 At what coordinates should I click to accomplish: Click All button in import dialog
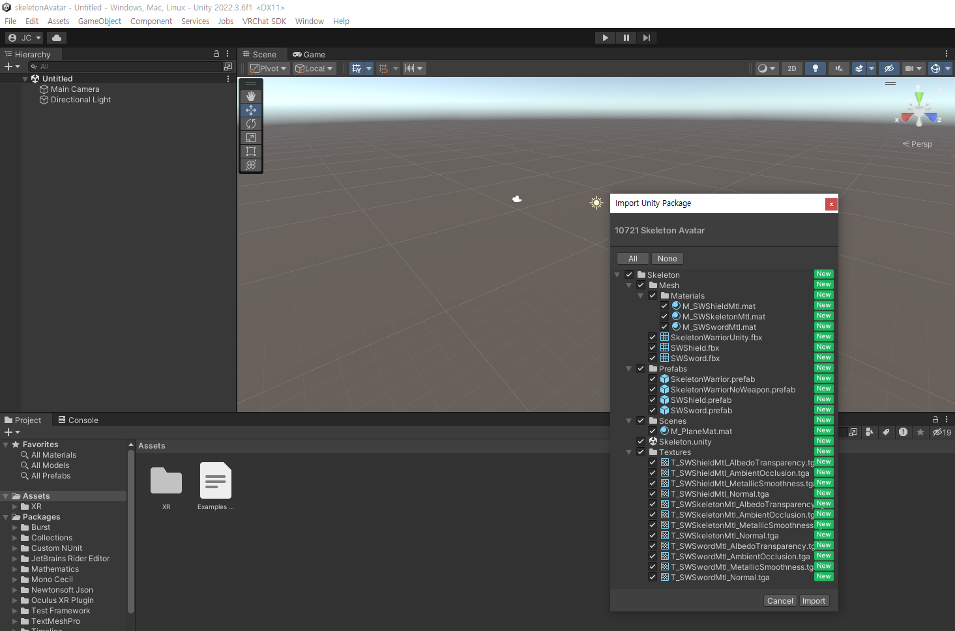coord(633,259)
